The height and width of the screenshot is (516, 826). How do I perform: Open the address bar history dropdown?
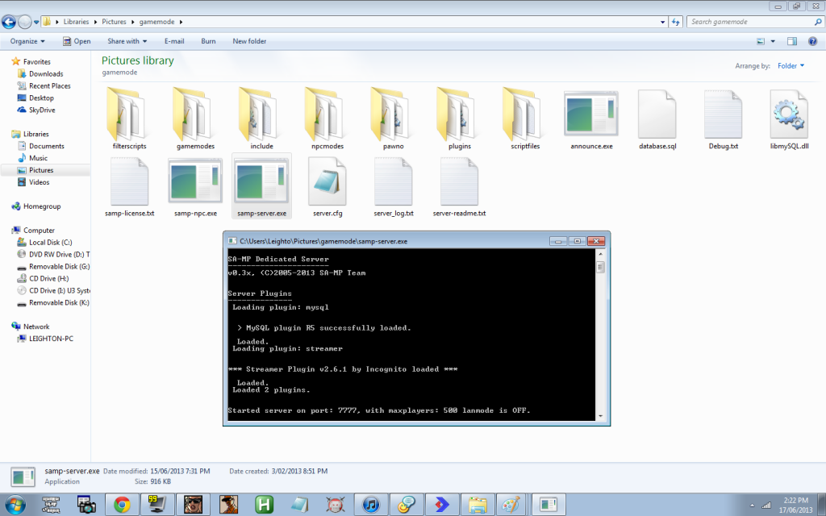(x=663, y=22)
